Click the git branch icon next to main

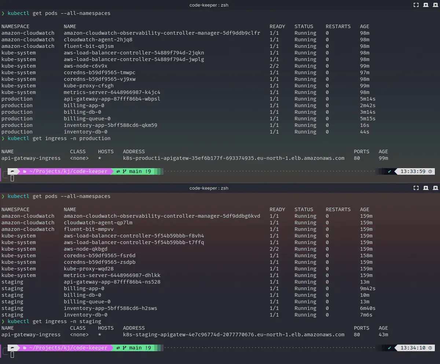point(124,171)
